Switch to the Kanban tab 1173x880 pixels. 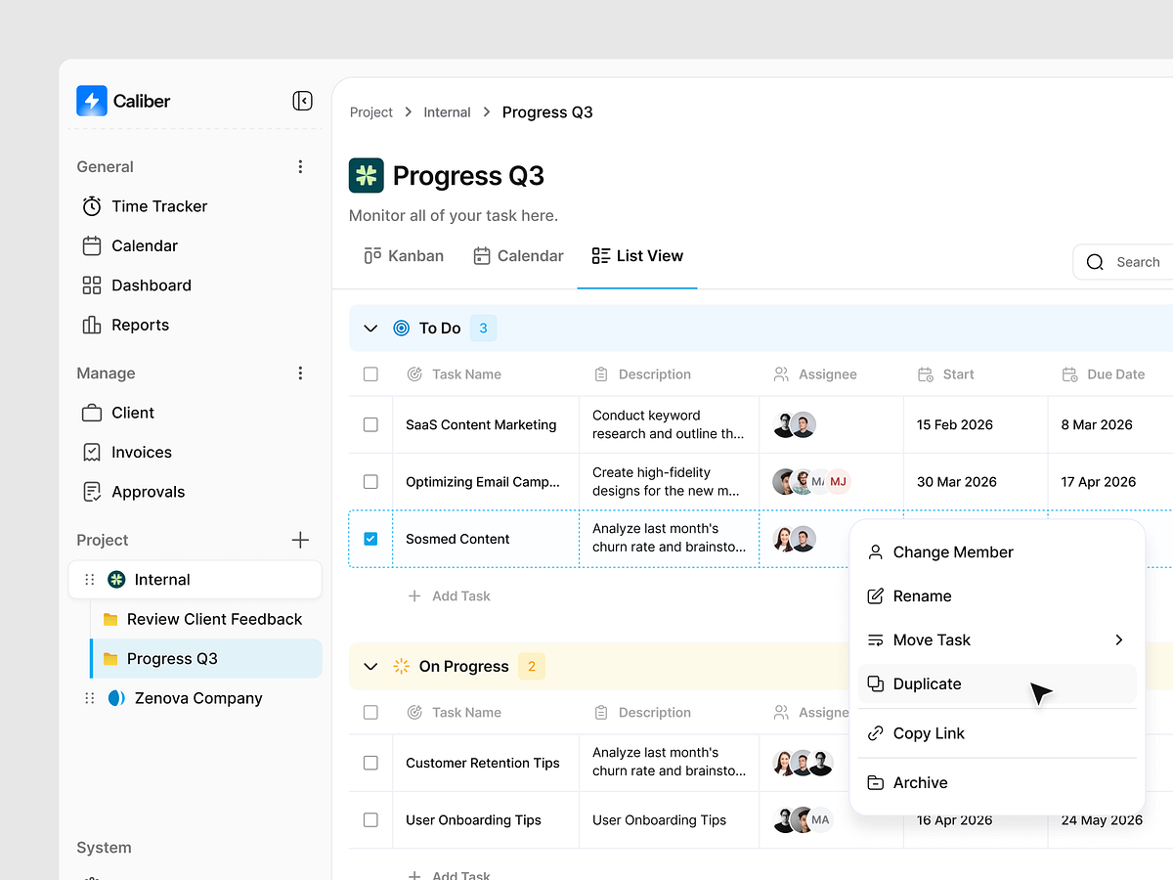pyautogui.click(x=404, y=256)
